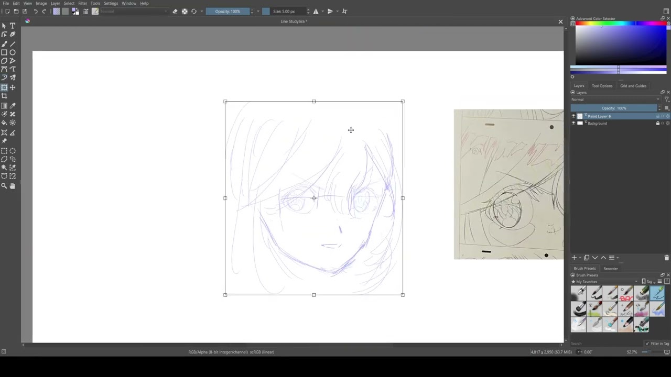Choose the Color Sampler eyedropper tool
This screenshot has height=377, width=671.
pos(13,106)
